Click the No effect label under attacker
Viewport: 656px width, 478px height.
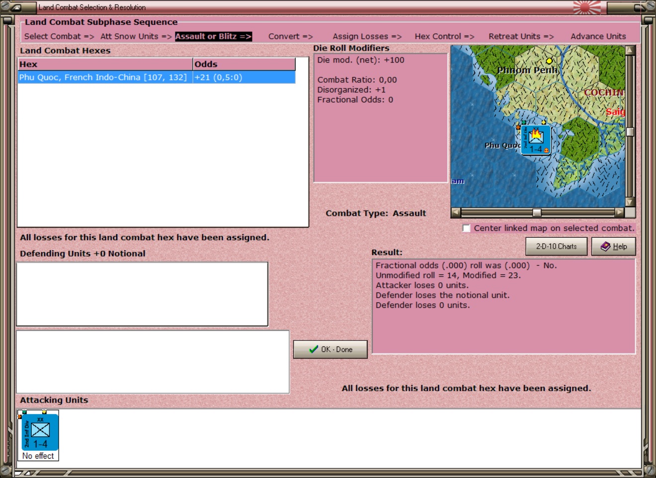pos(38,456)
